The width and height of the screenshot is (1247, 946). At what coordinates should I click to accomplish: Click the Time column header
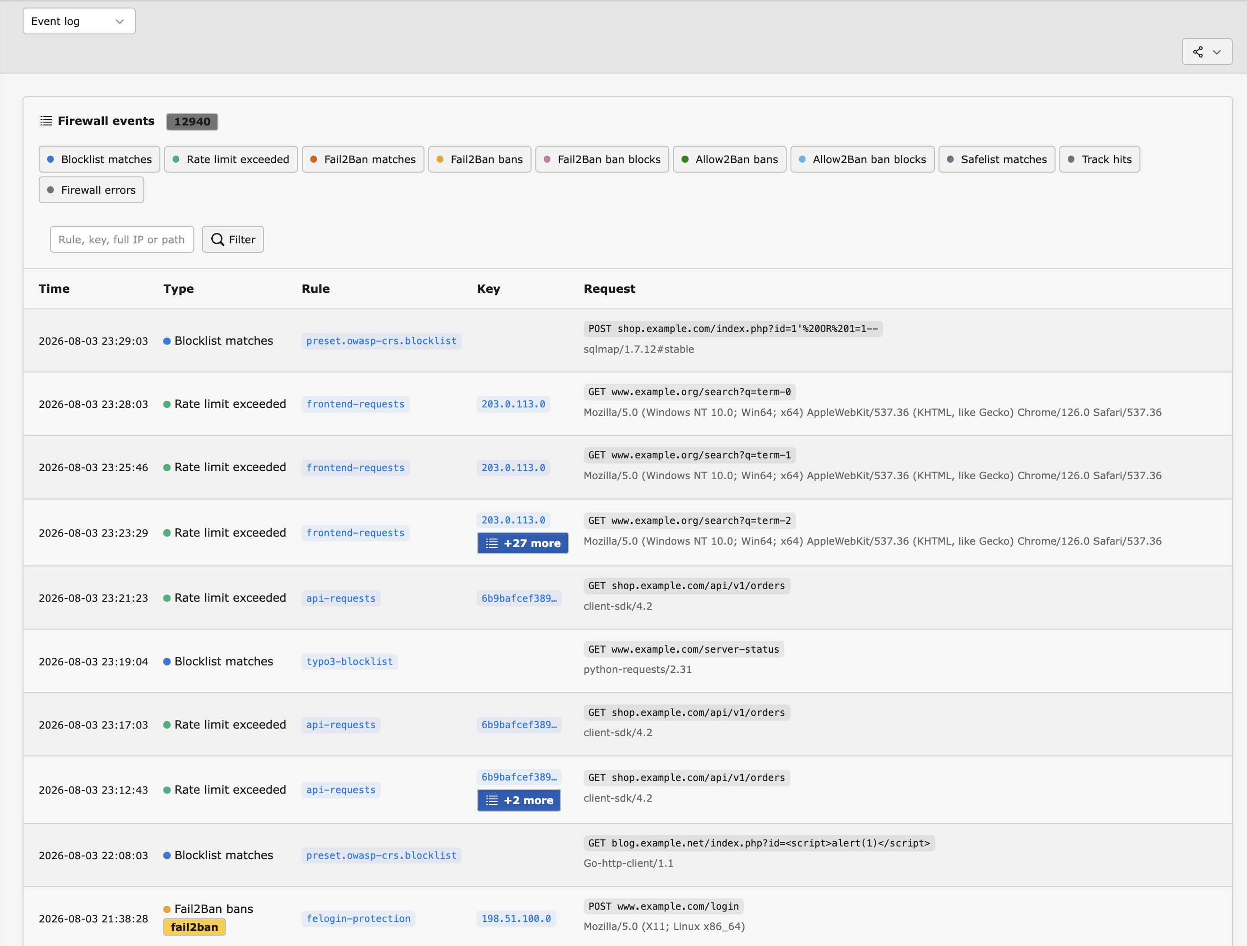tap(54, 289)
